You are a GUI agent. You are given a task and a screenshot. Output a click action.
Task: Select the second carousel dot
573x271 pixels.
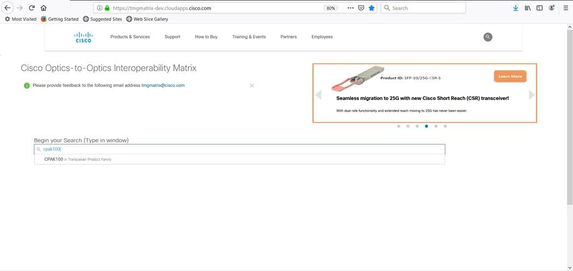408,126
